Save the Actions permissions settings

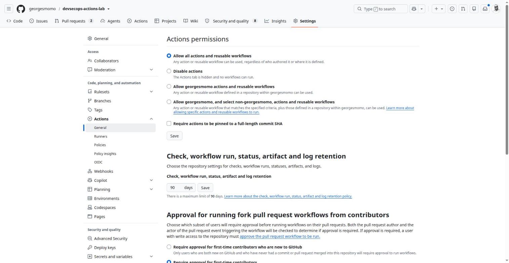174,136
